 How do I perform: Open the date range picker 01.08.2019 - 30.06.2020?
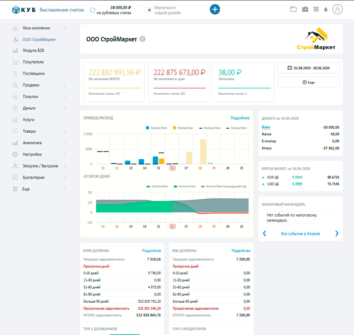(308, 68)
